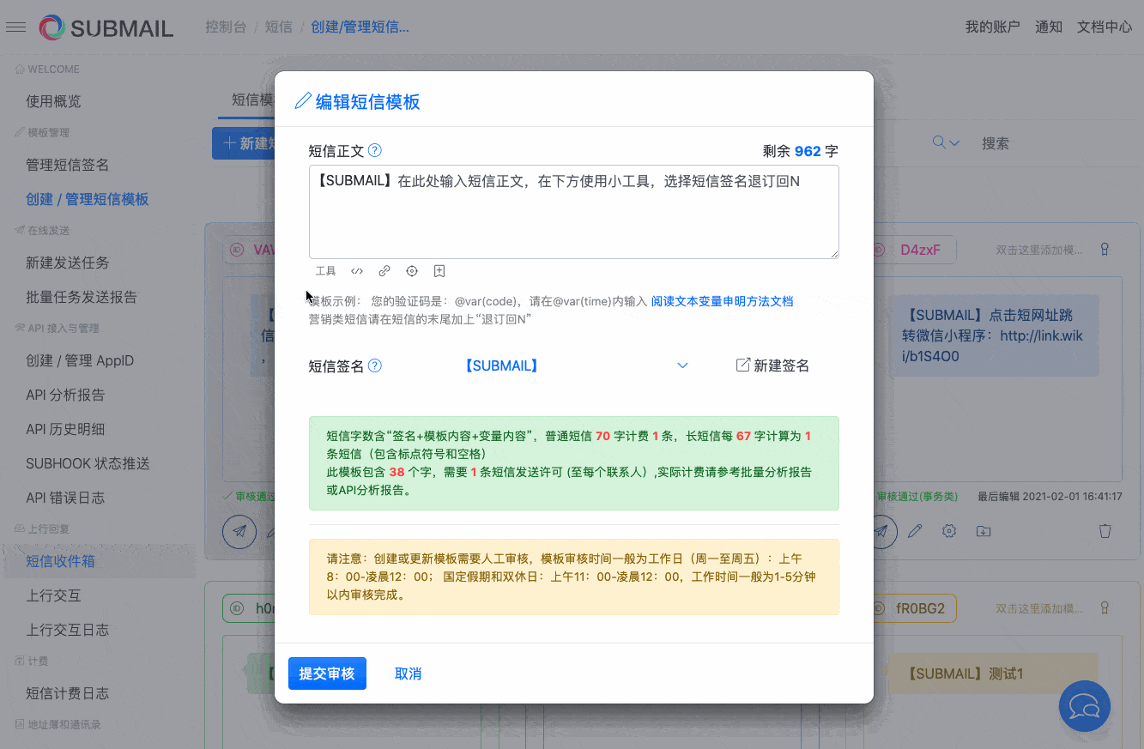The image size is (1144, 749).
Task: Open the target/variable icon in the editor toolbar
Action: [x=411, y=270]
